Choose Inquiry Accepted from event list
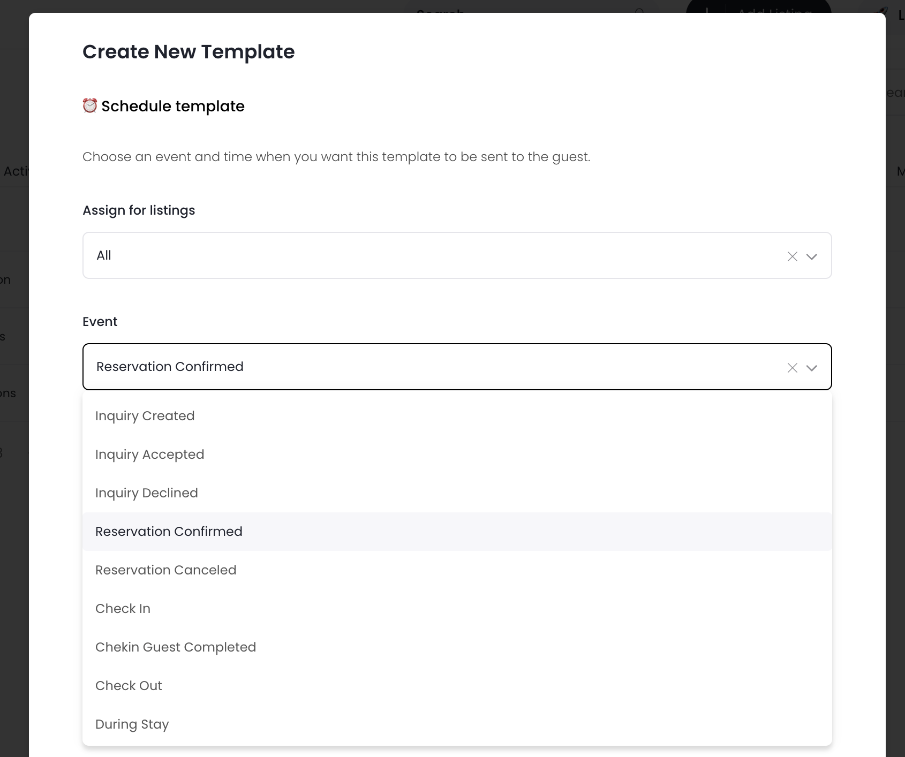 150,455
